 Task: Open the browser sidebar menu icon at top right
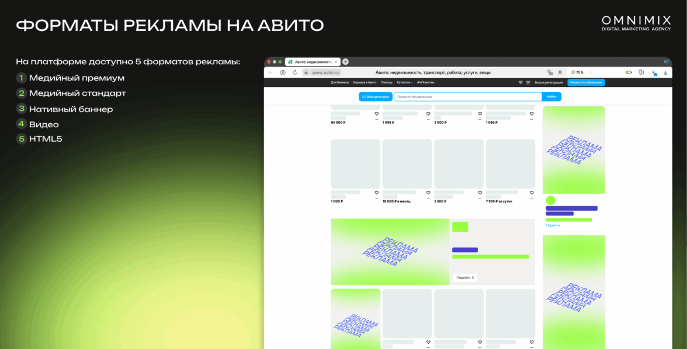click(x=667, y=62)
